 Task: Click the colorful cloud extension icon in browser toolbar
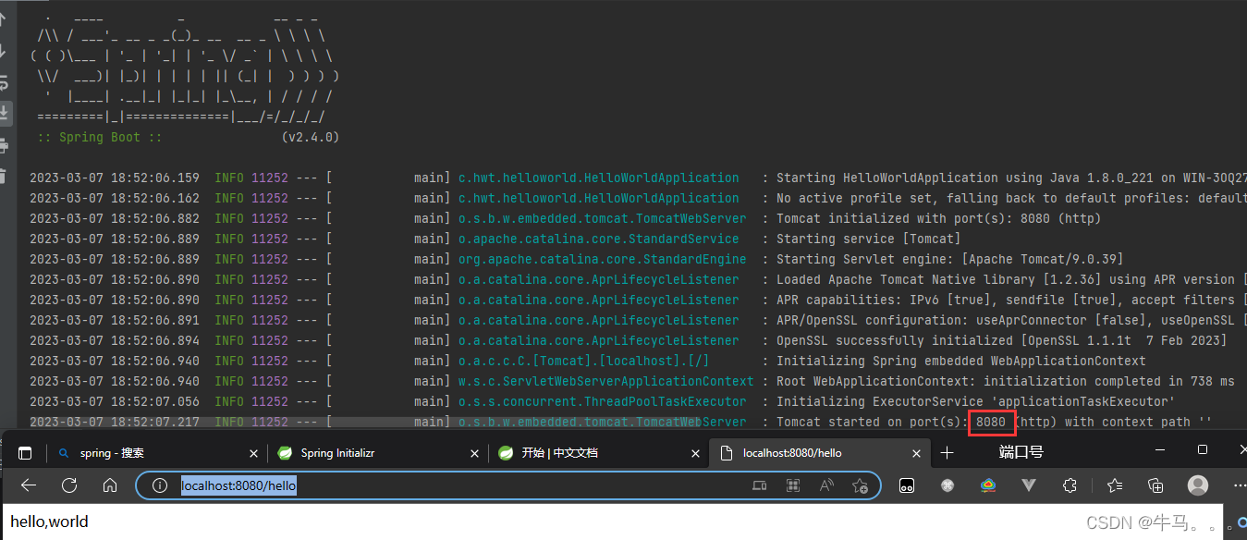coord(988,485)
